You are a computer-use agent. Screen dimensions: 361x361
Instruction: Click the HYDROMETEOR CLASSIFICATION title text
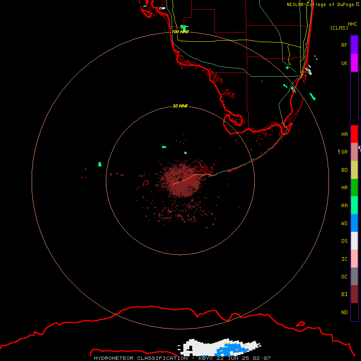pyautogui.click(x=141, y=358)
